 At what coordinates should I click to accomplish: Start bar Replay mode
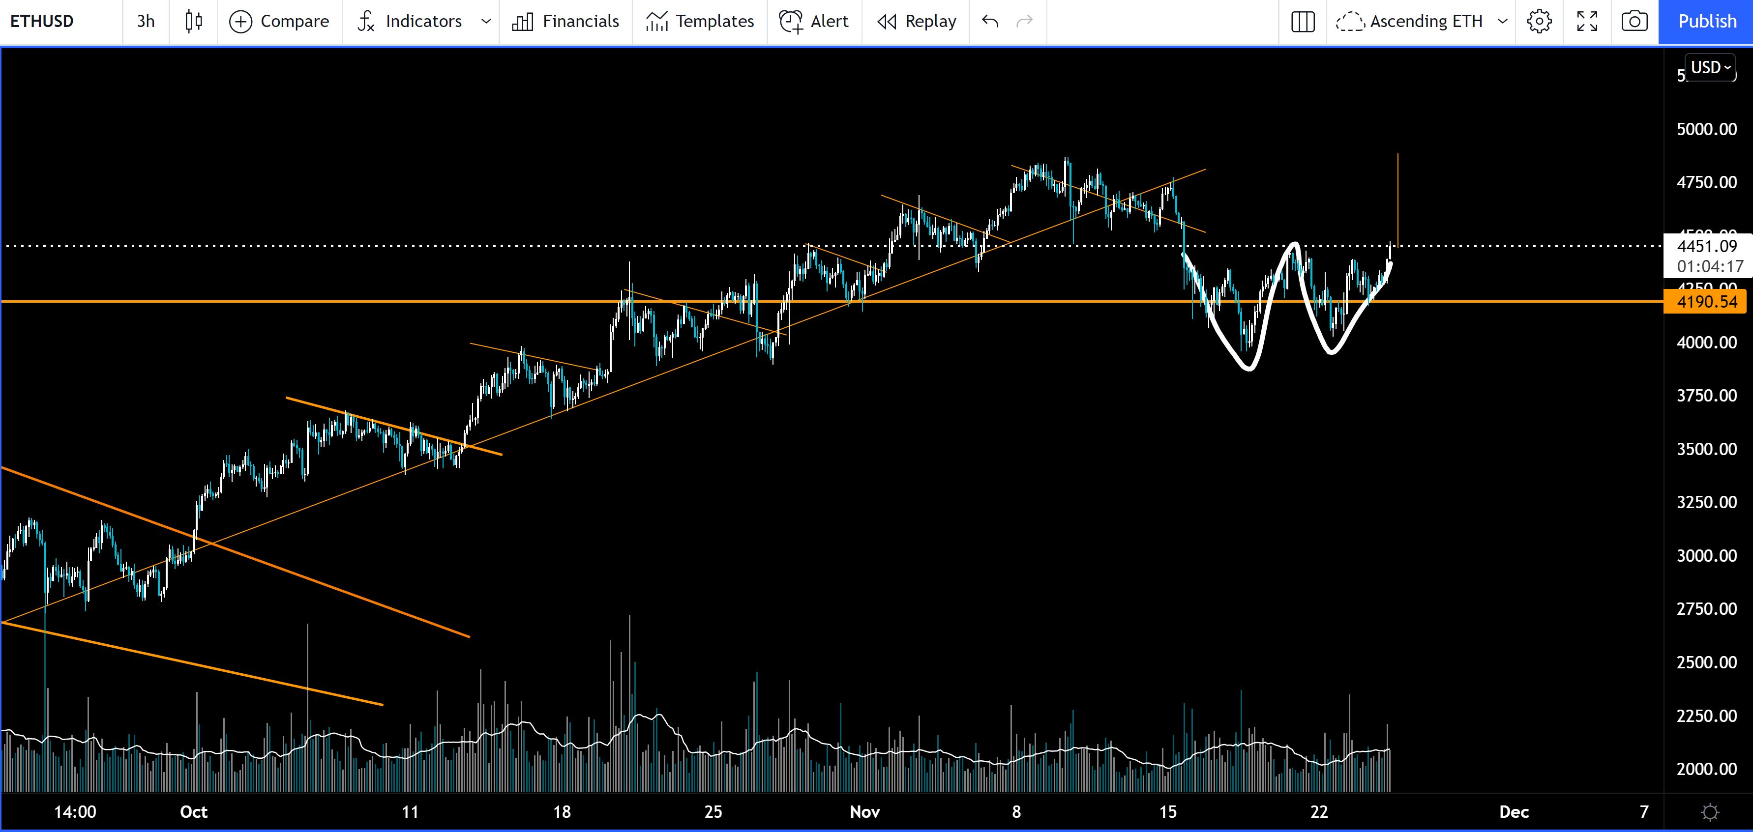pyautogui.click(x=917, y=22)
